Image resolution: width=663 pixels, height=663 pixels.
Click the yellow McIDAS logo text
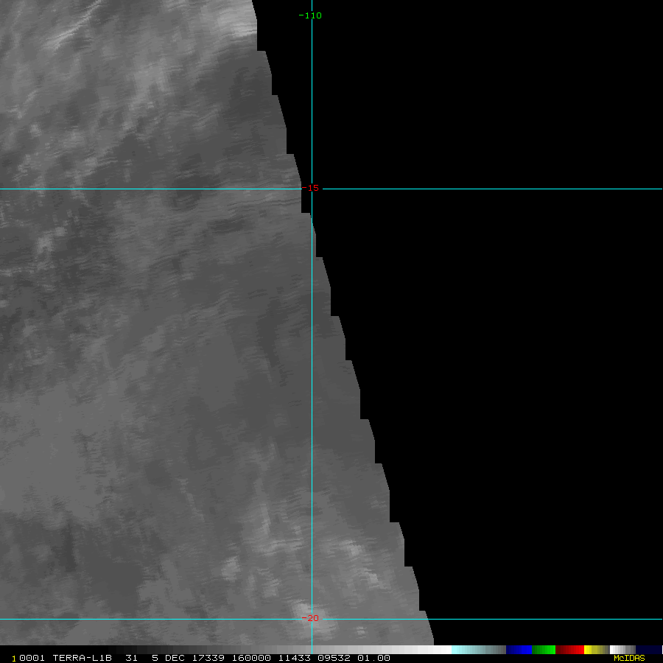pos(628,658)
